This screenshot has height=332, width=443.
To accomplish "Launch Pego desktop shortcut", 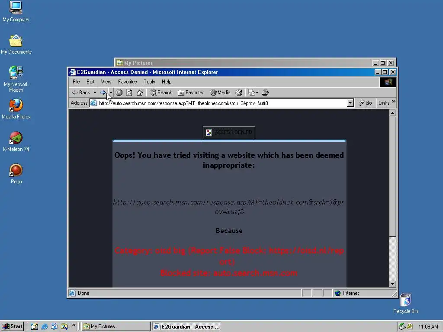I will [x=16, y=174].
